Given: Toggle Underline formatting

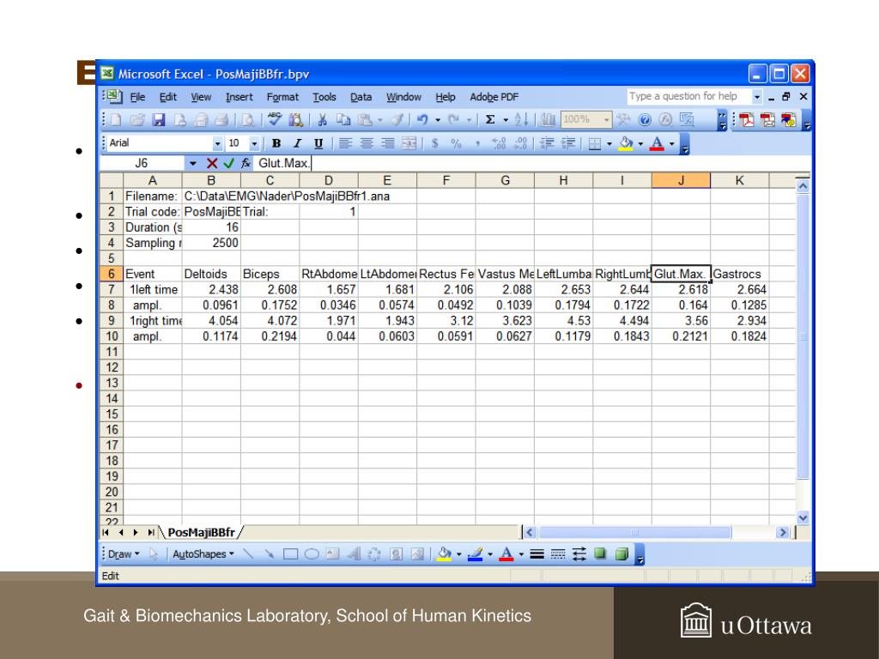Looking at the screenshot, I should coord(318,143).
